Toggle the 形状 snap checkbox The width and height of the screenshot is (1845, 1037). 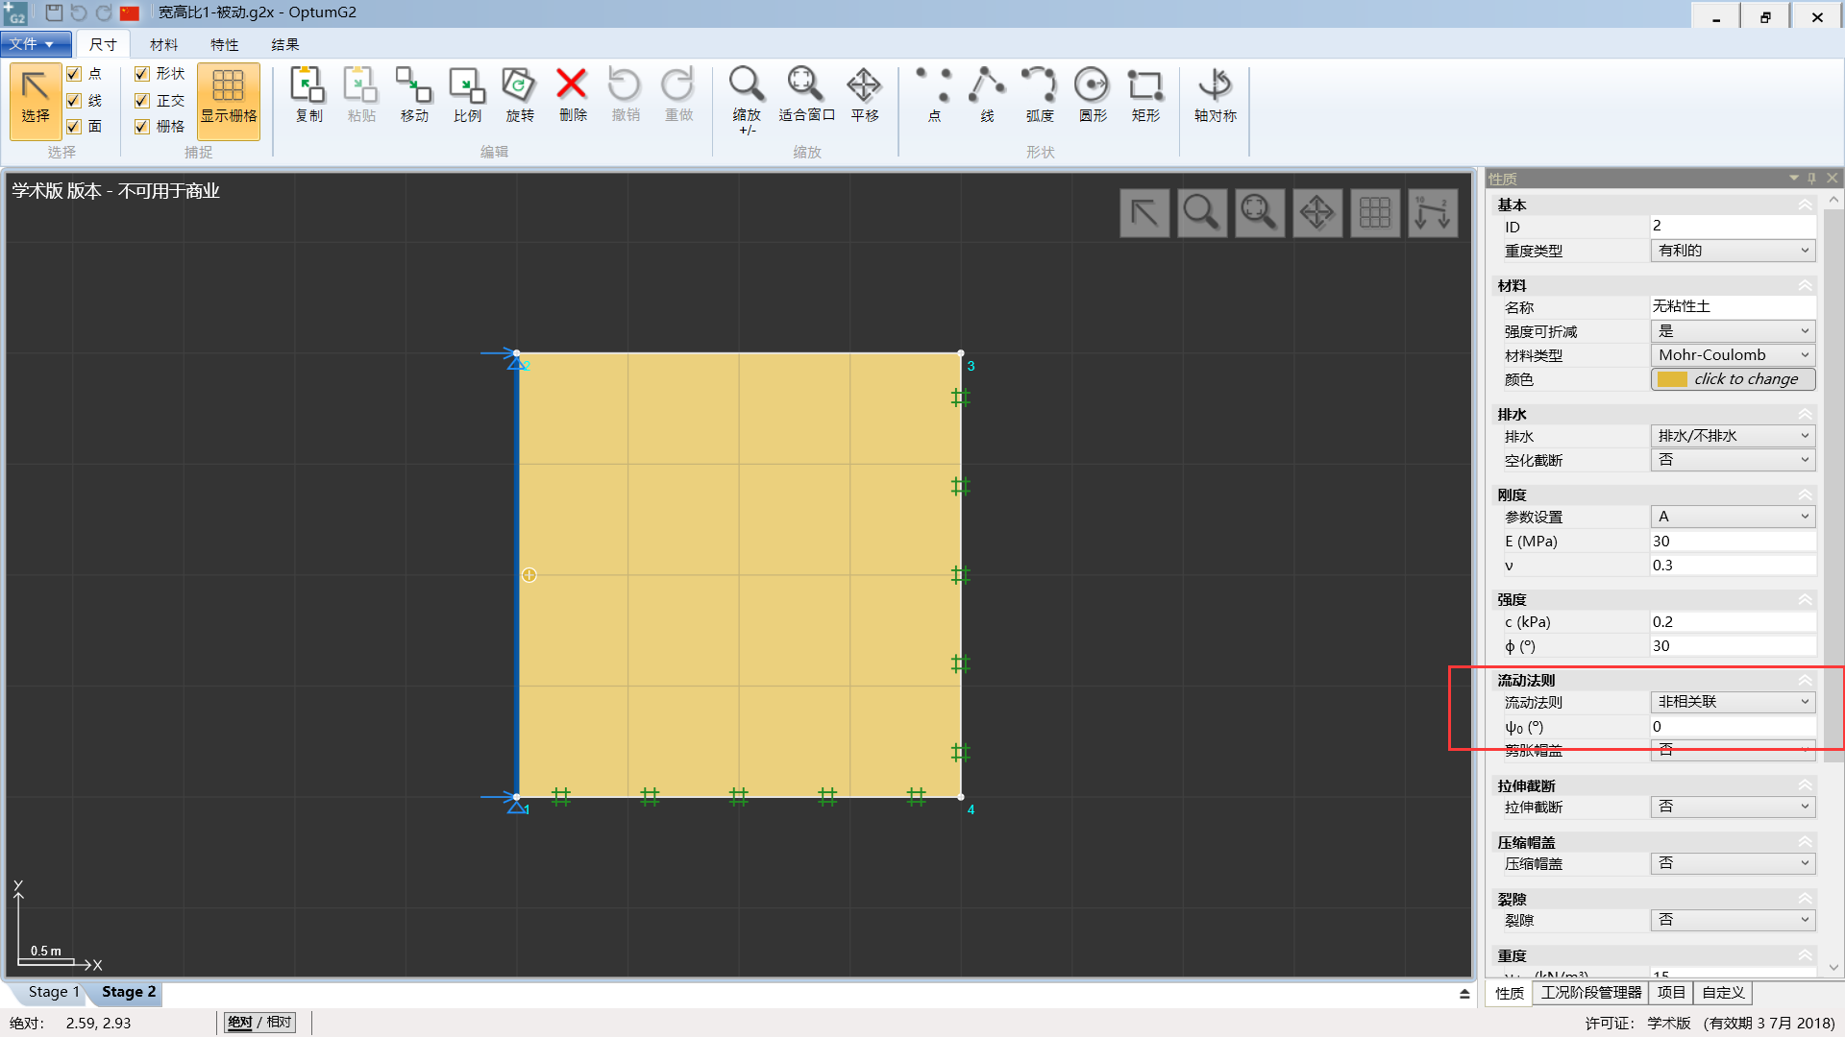point(142,74)
